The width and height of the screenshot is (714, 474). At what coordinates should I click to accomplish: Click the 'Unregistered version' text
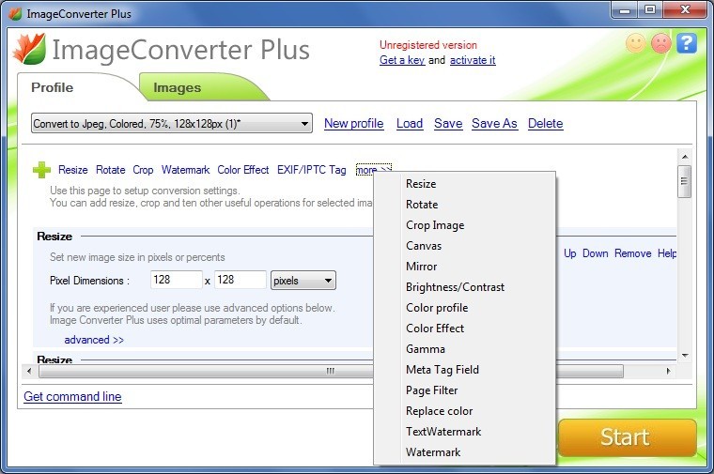point(428,45)
